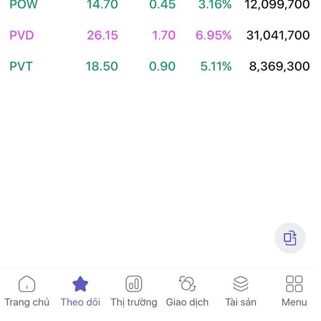Click PVT price 18.50

tap(102, 66)
